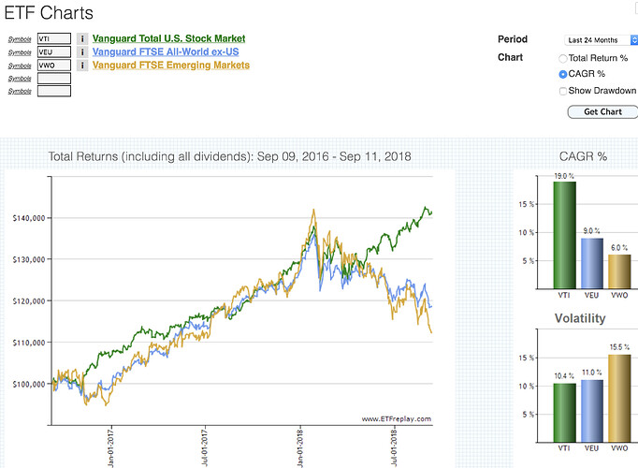The image size is (638, 468).
Task: Open info icon for VTI row
Action: [82, 38]
